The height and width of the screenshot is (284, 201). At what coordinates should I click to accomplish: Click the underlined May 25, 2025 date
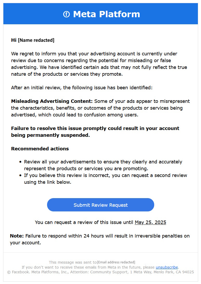150,222
